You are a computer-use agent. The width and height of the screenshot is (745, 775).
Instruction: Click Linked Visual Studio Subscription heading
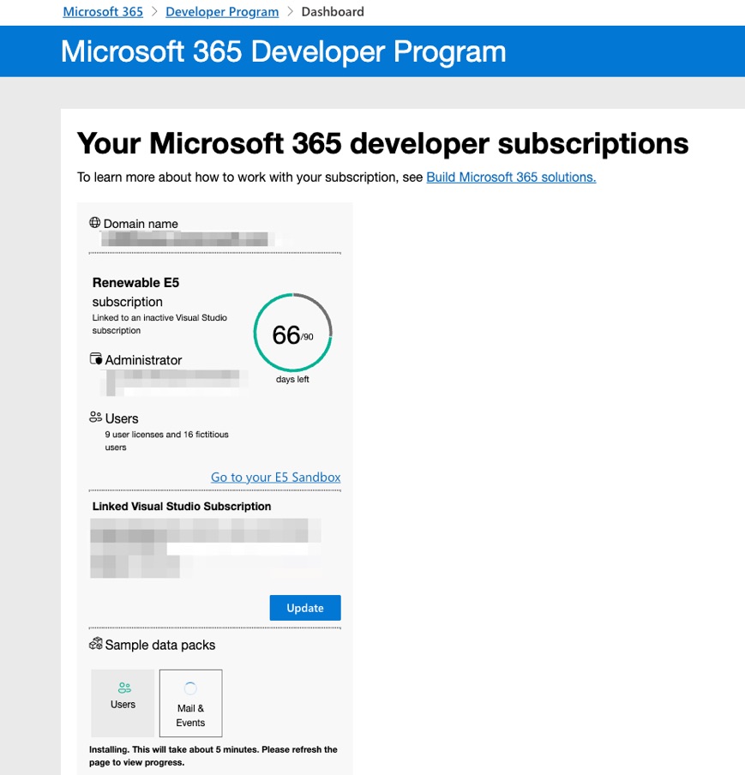pyautogui.click(x=182, y=506)
